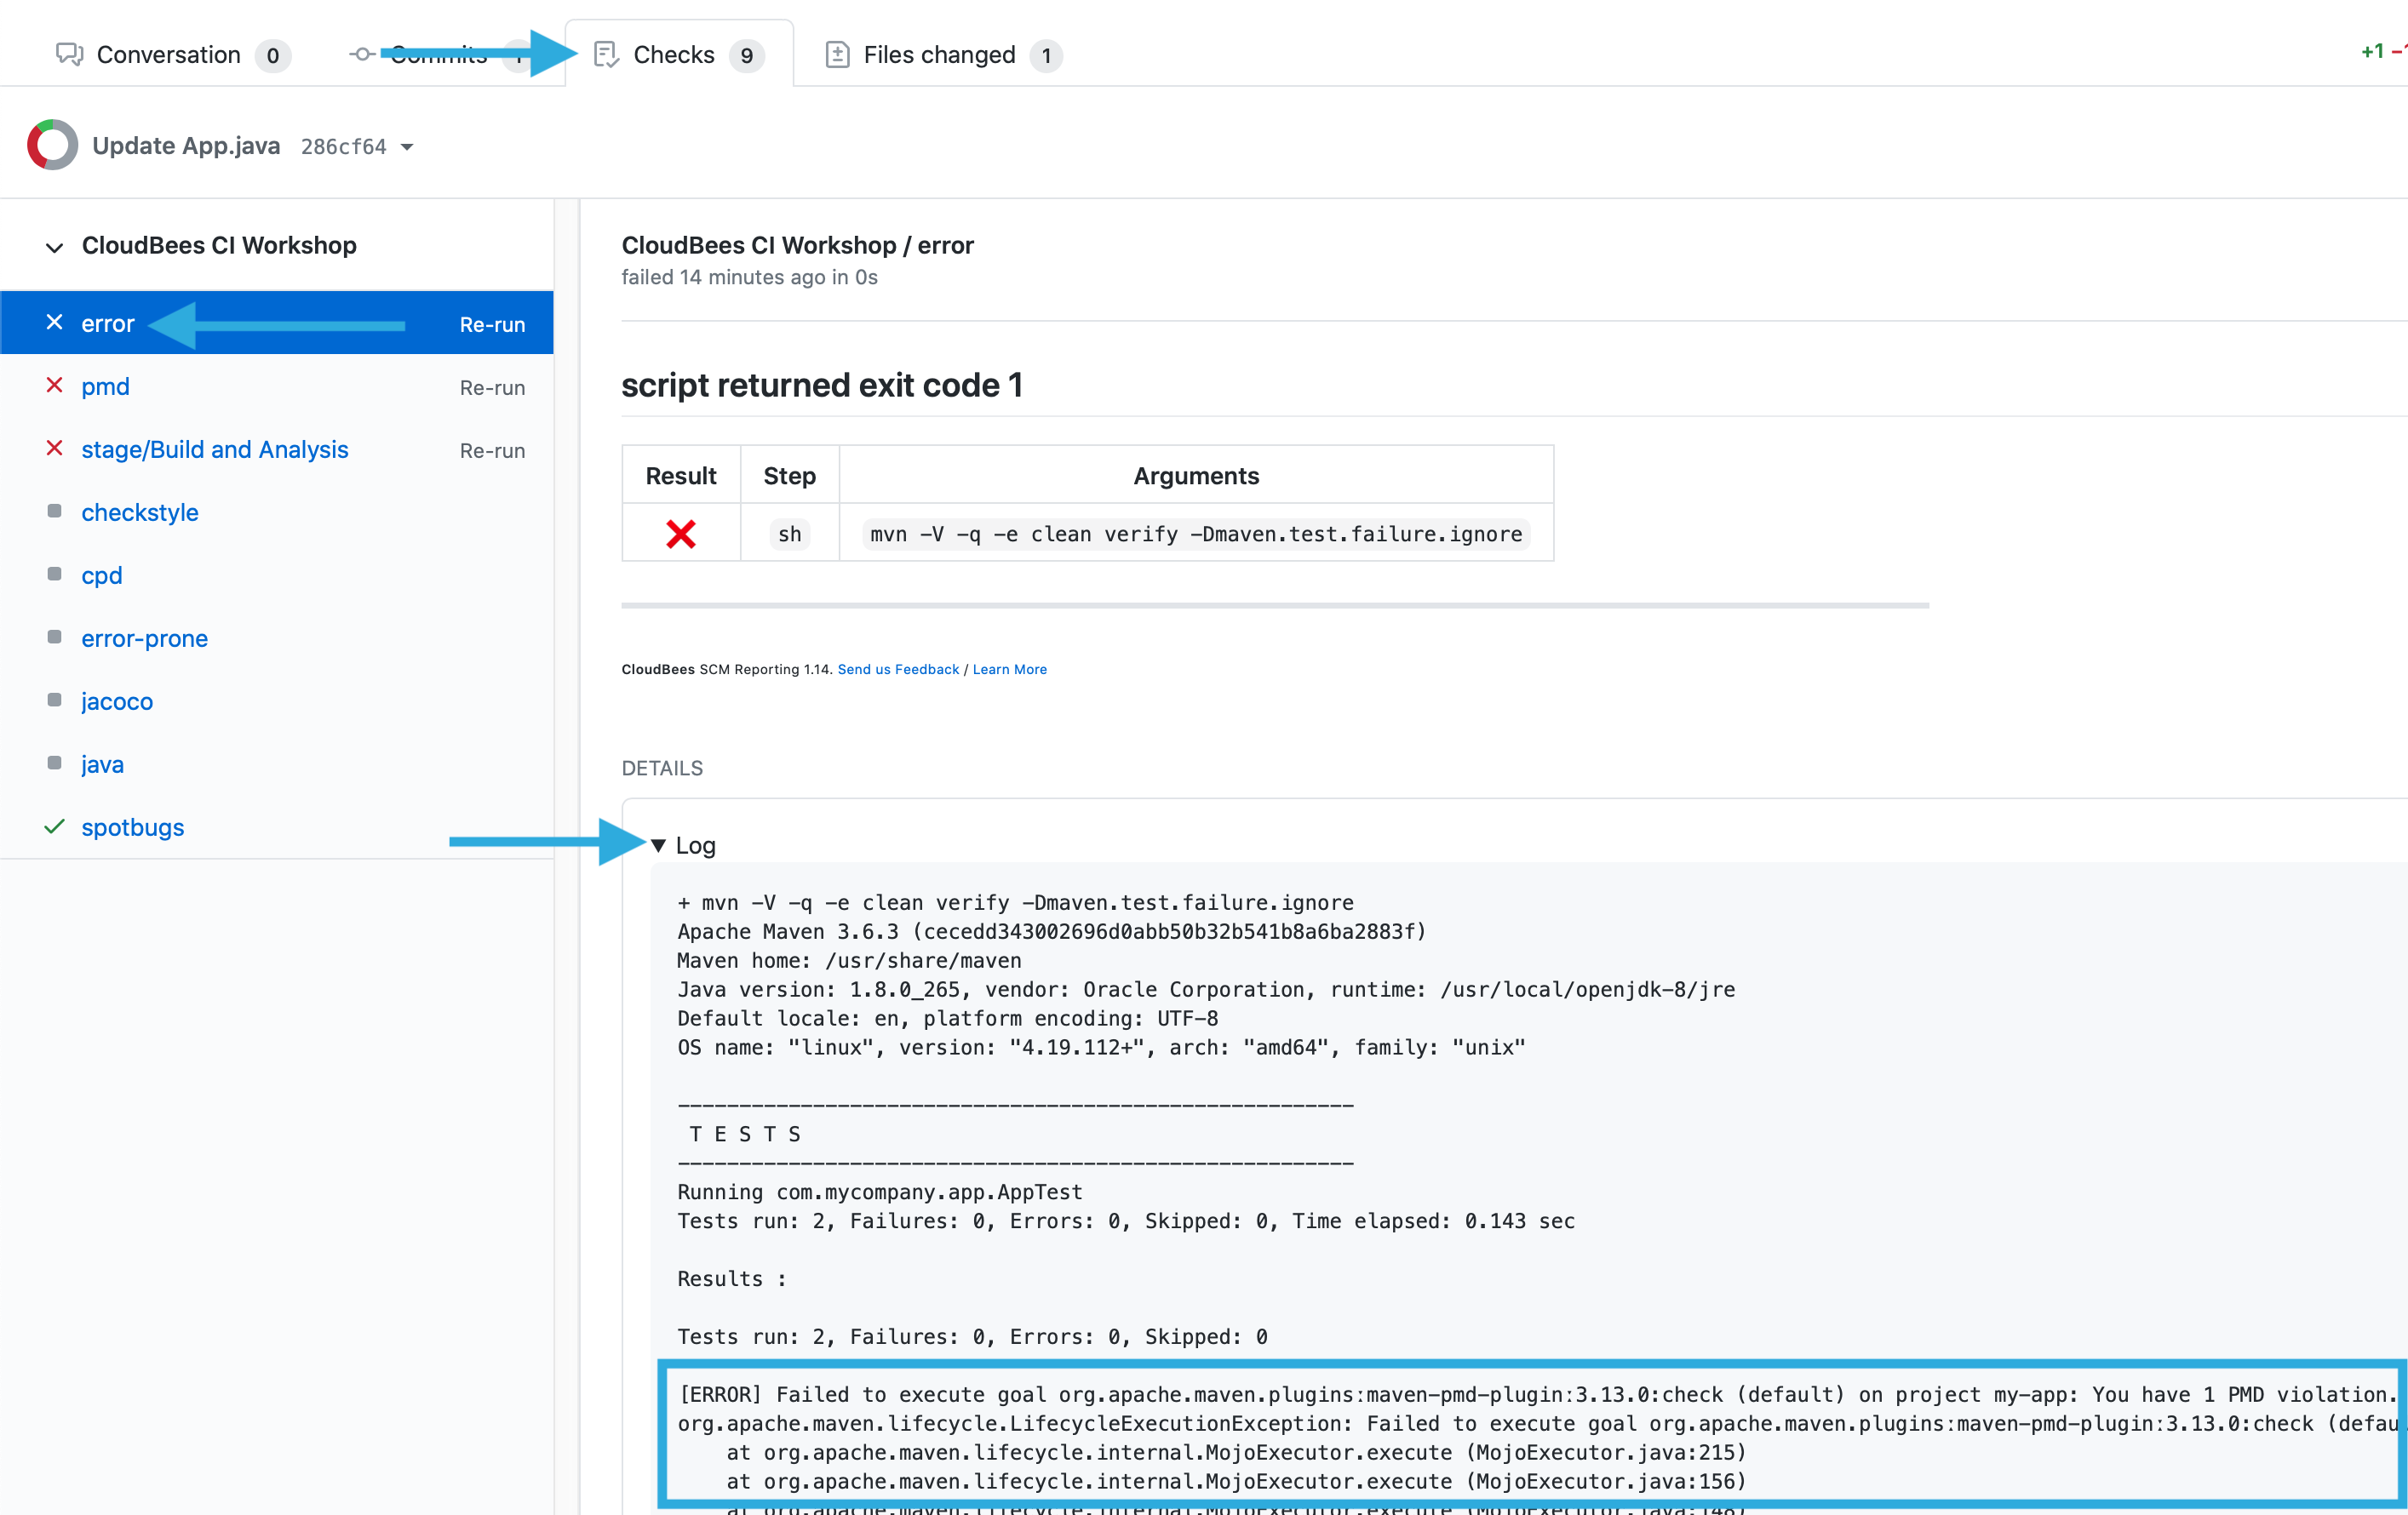This screenshot has width=2408, height=1515.
Task: Click the spotbugs passed checkmark icon
Action: [x=54, y=826]
